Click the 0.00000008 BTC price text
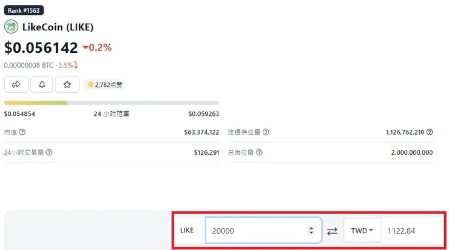449x250 pixels. point(29,66)
